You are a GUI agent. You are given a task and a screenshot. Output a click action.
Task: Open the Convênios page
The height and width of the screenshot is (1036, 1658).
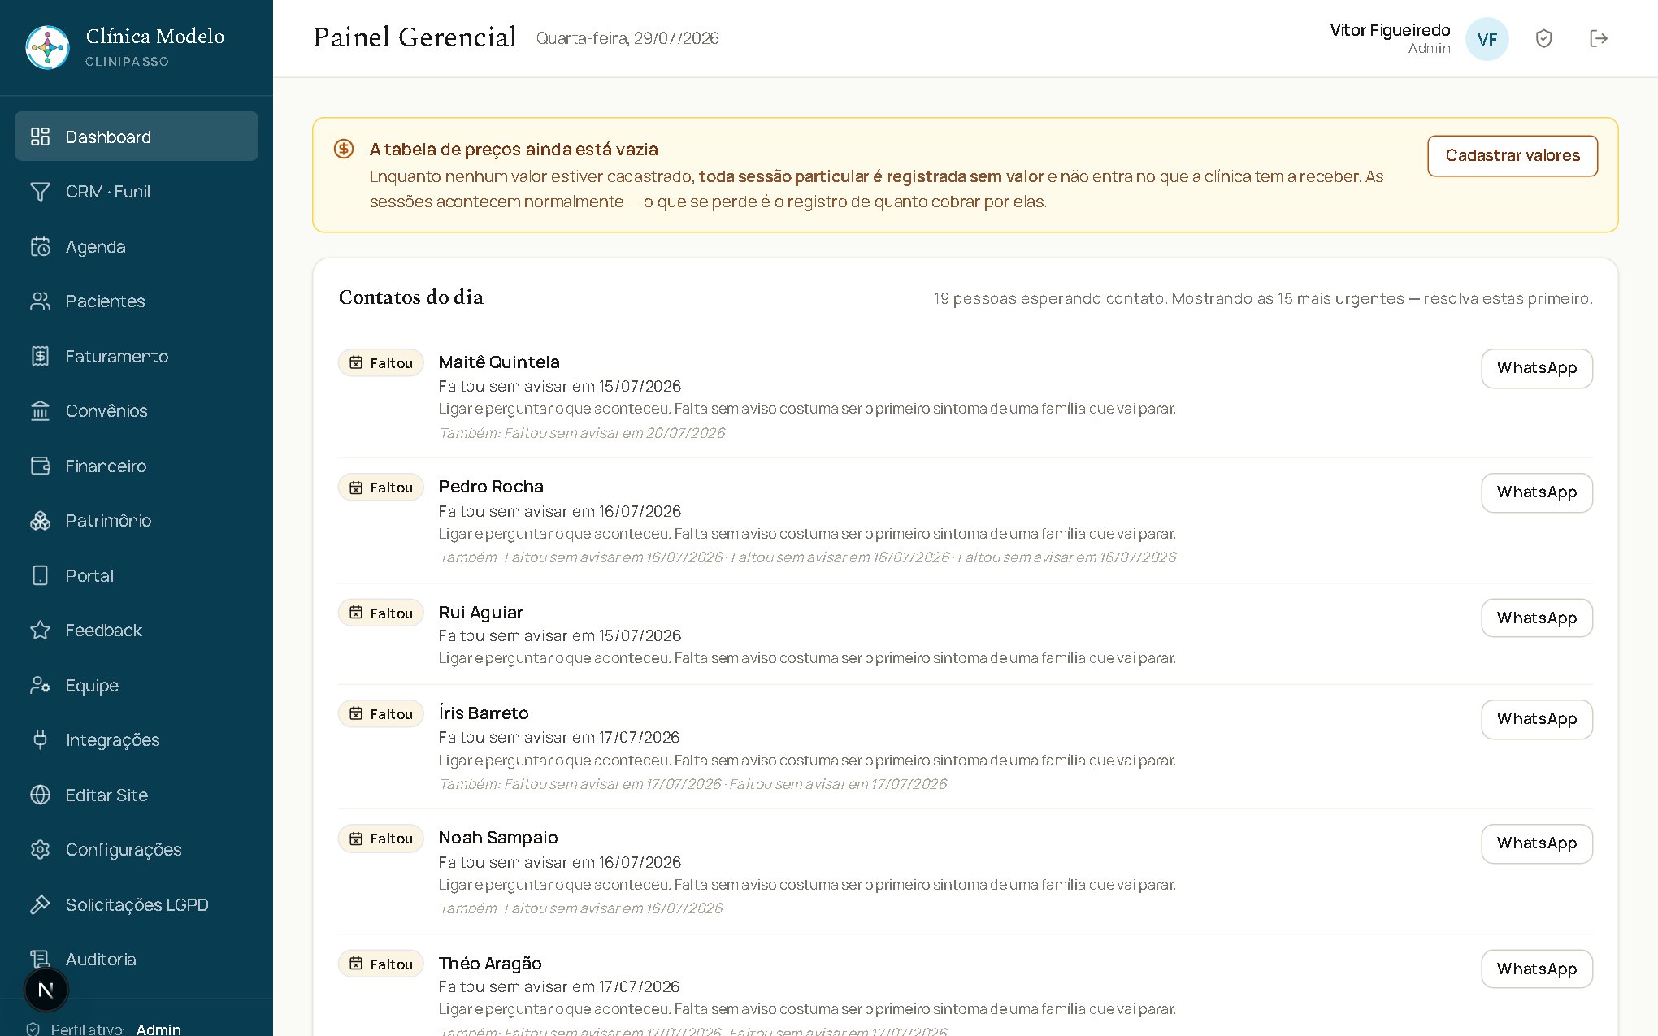pos(137,411)
